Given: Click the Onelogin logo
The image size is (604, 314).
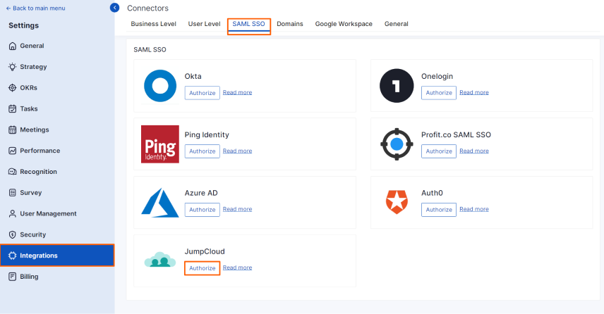Looking at the screenshot, I should coord(397,86).
